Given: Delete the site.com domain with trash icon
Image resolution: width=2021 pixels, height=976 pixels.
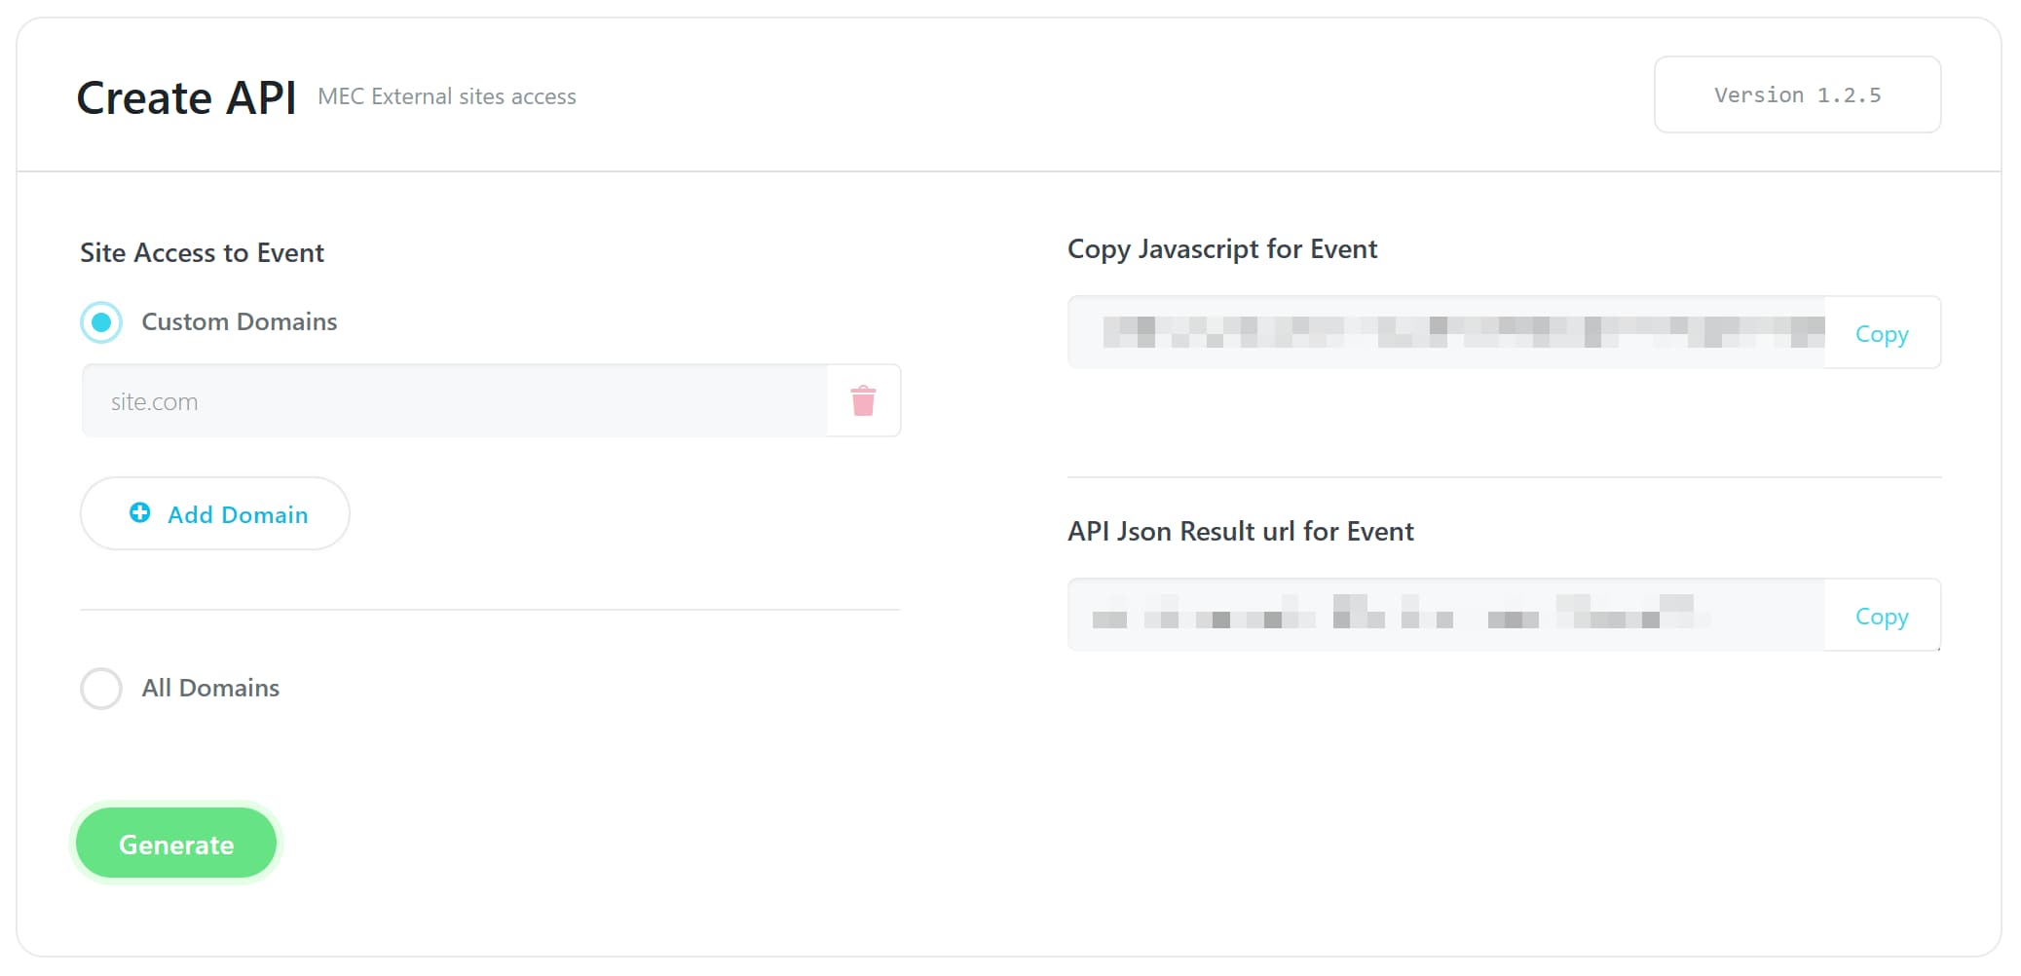Looking at the screenshot, I should tap(863, 401).
